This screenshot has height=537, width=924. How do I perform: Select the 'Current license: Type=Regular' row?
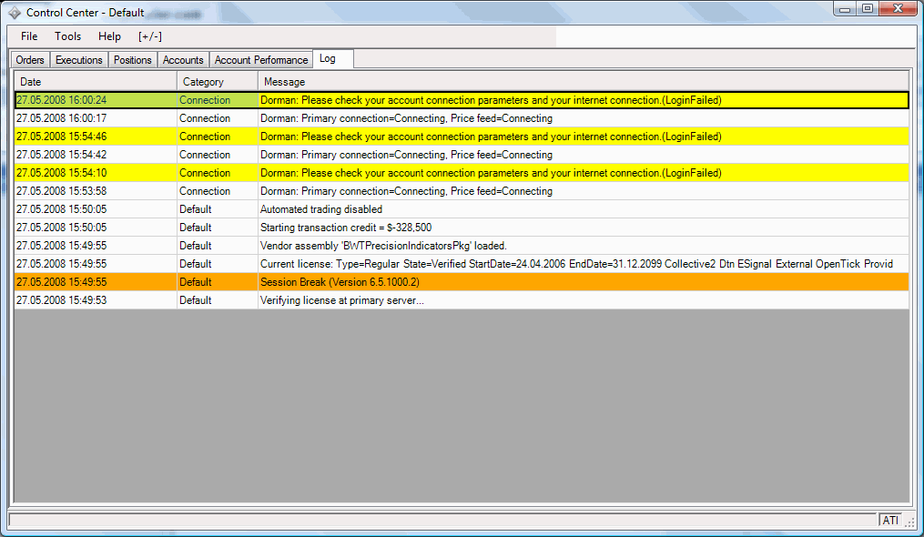[x=462, y=264]
